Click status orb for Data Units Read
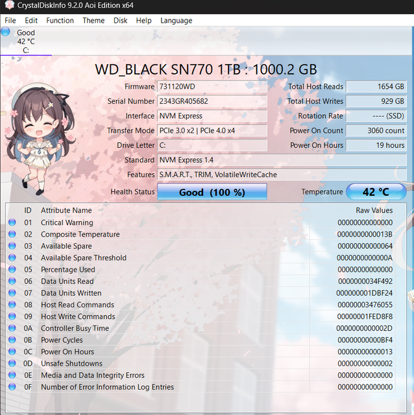The height and width of the screenshot is (415, 414). point(12,281)
